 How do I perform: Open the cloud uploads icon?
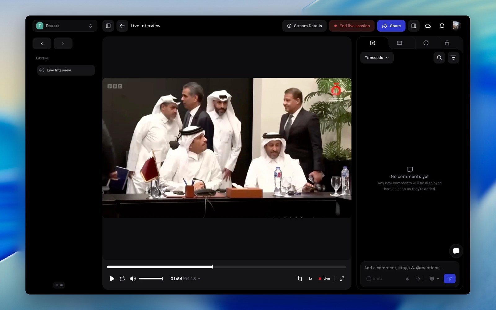[428, 26]
